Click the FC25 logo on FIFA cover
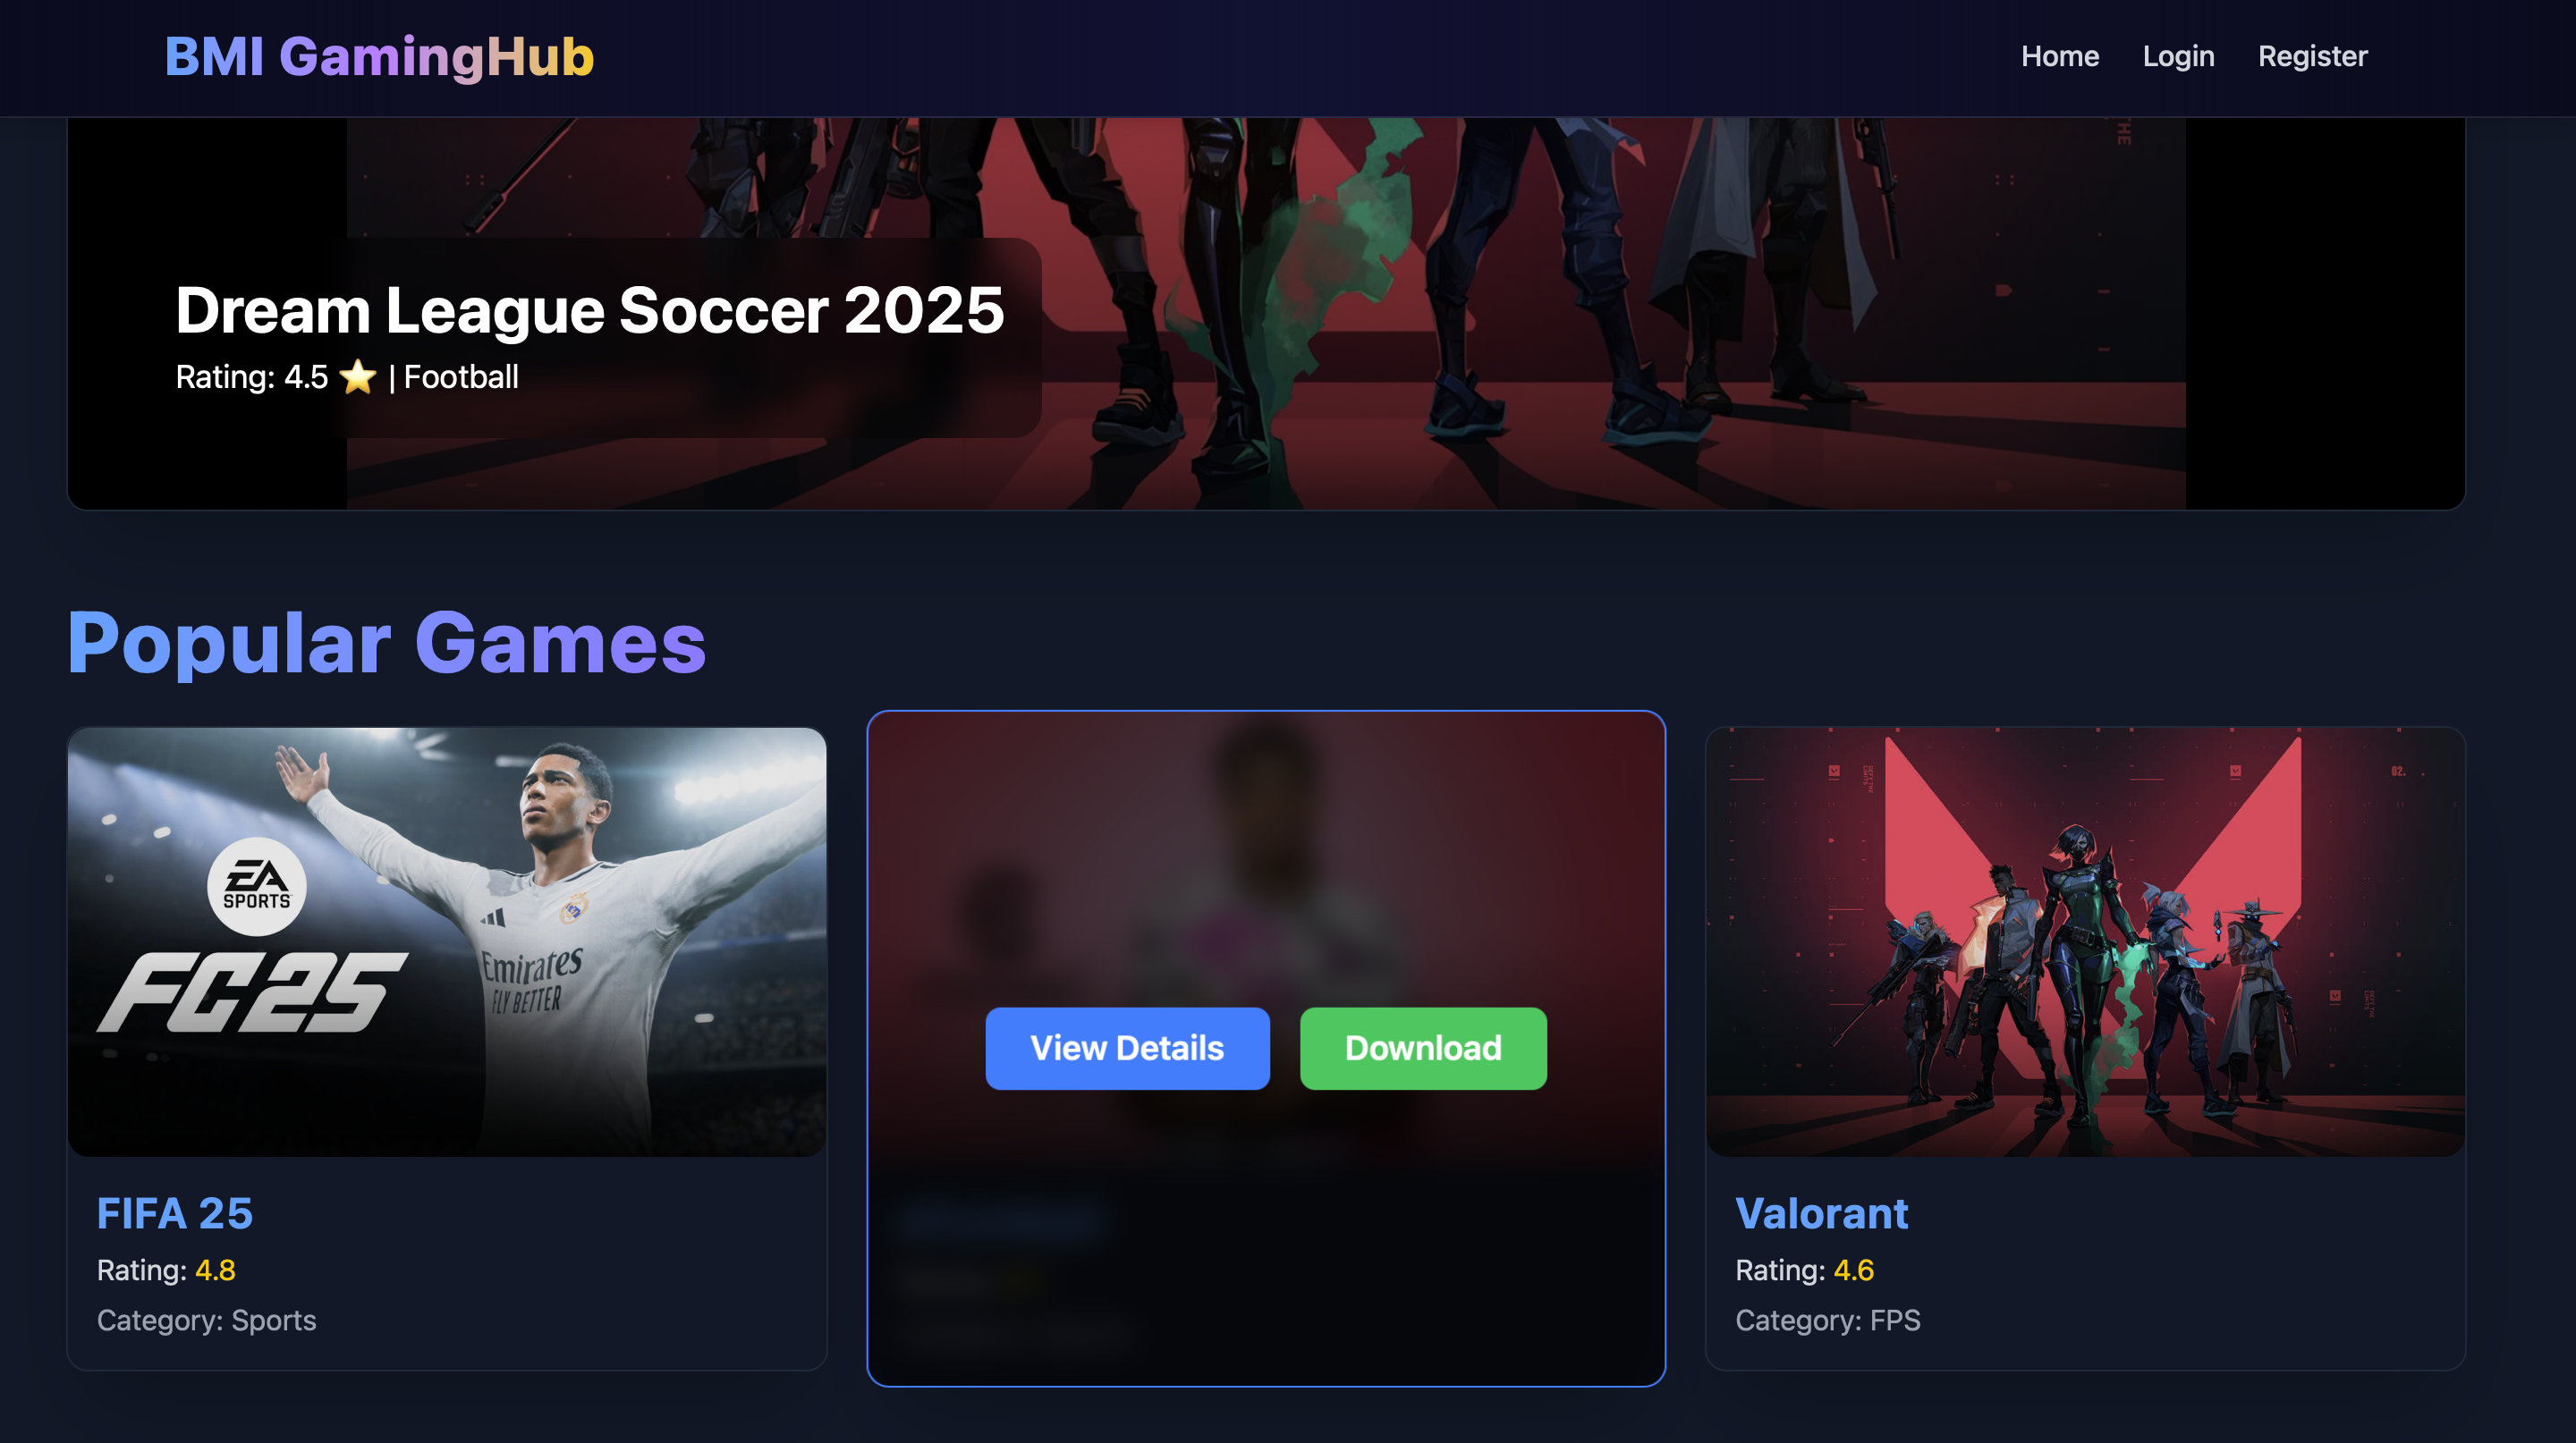 coord(252,992)
